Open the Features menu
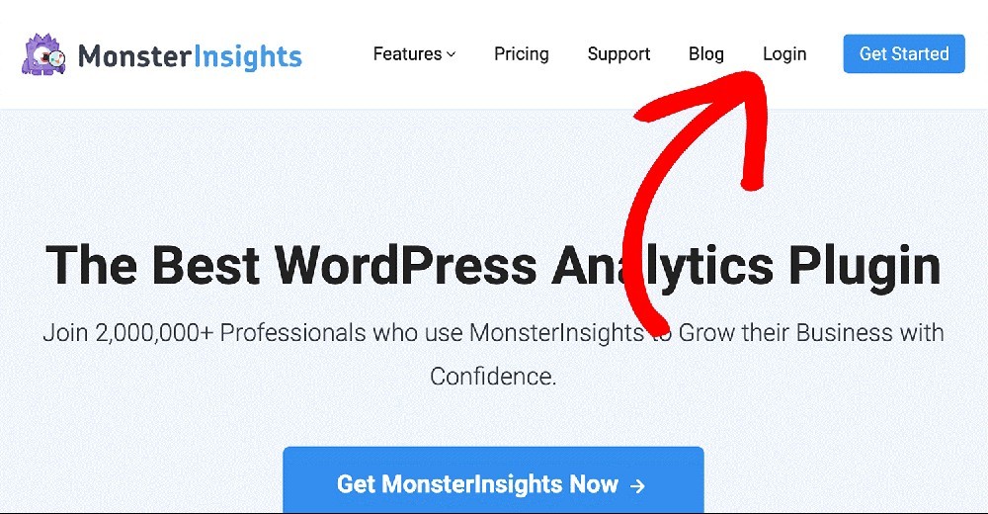This screenshot has height=514, width=988. tap(414, 54)
